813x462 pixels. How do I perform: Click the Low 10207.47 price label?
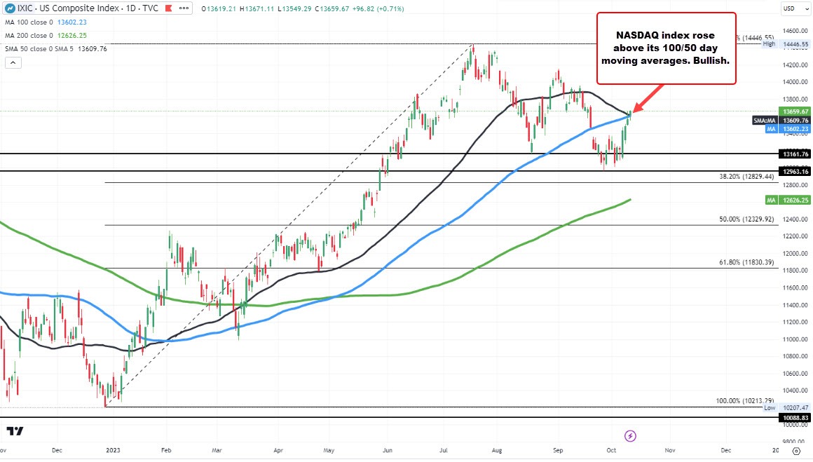[786, 408]
